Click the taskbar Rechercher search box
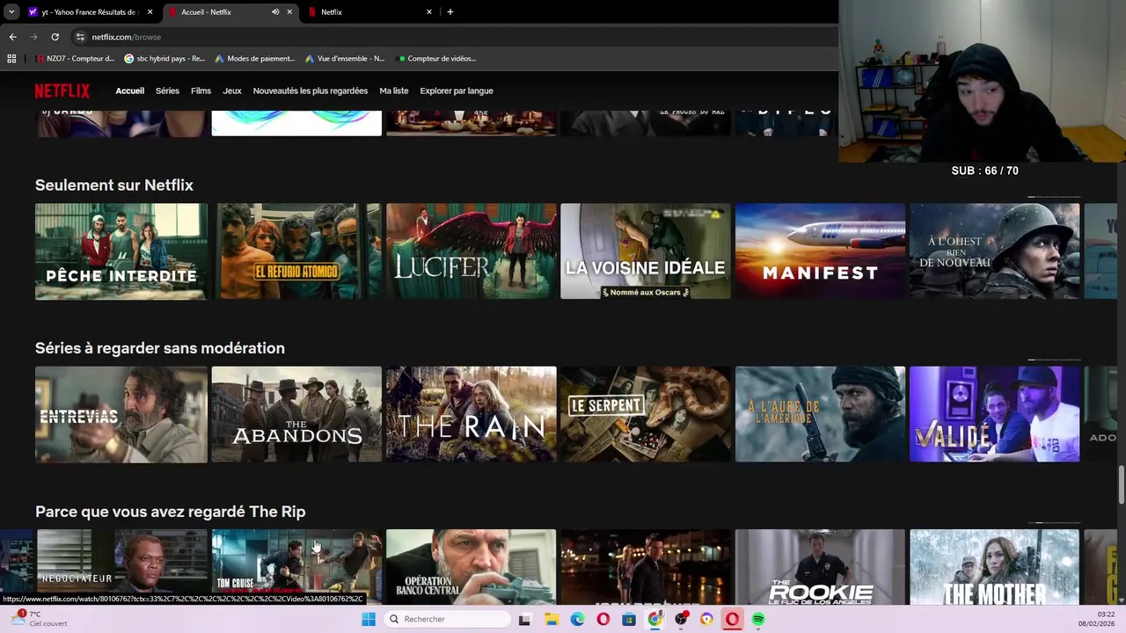This screenshot has height=633, width=1126. click(x=449, y=619)
